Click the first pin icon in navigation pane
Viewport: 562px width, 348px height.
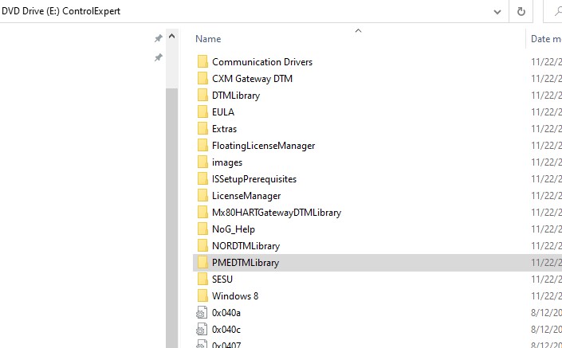click(x=158, y=38)
